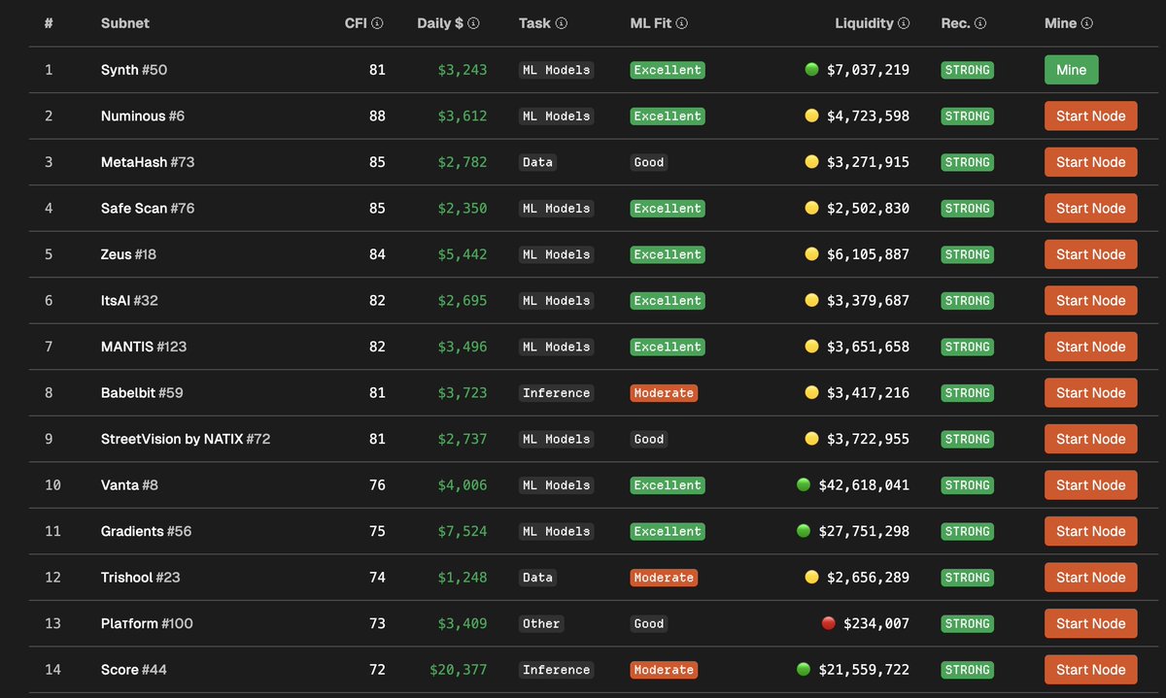The width and height of the screenshot is (1166, 698).
Task: Click the Moderate badge in Trishool row
Action: 664,577
